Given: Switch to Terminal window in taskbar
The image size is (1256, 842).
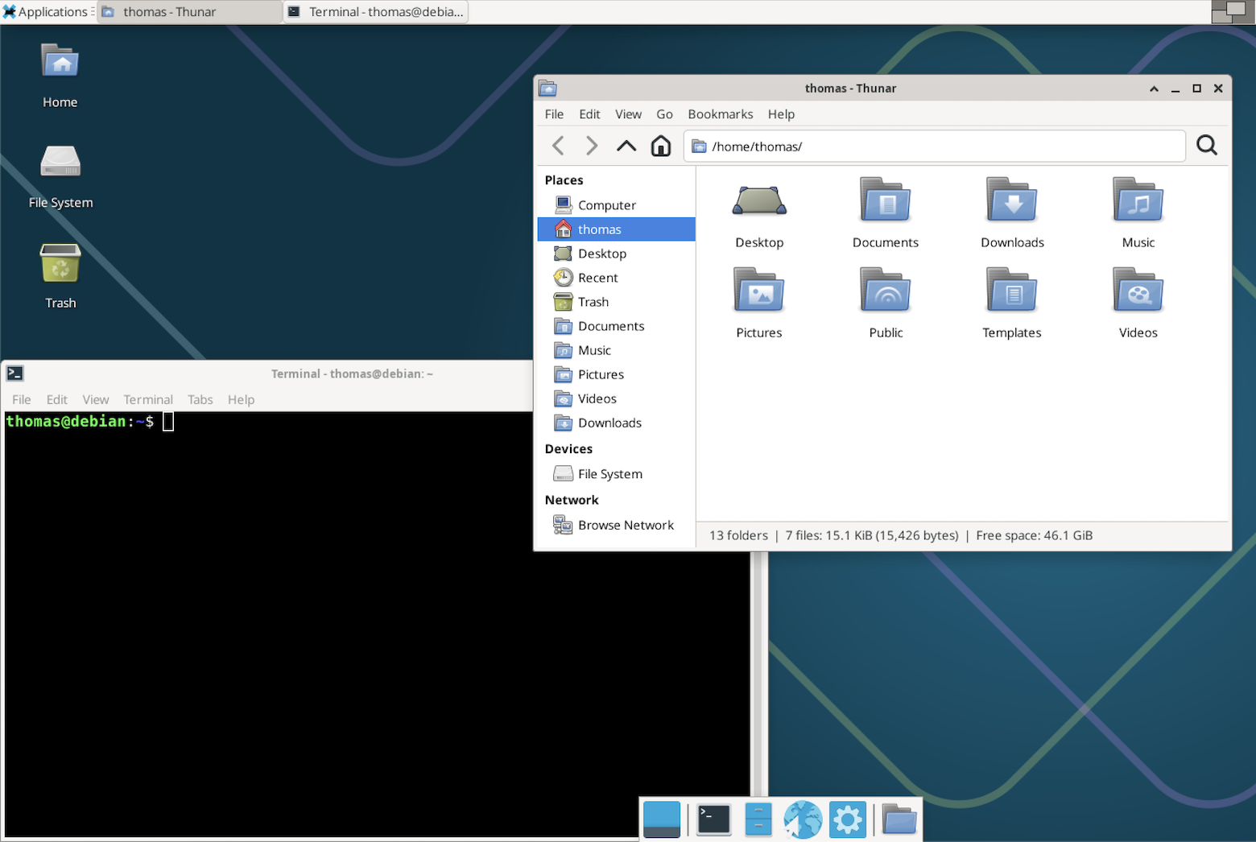Looking at the screenshot, I should click(x=376, y=12).
